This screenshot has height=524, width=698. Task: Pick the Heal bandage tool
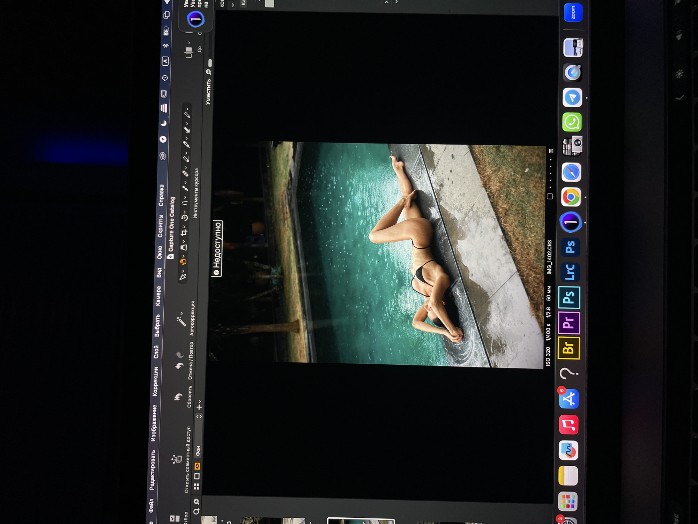[x=186, y=174]
